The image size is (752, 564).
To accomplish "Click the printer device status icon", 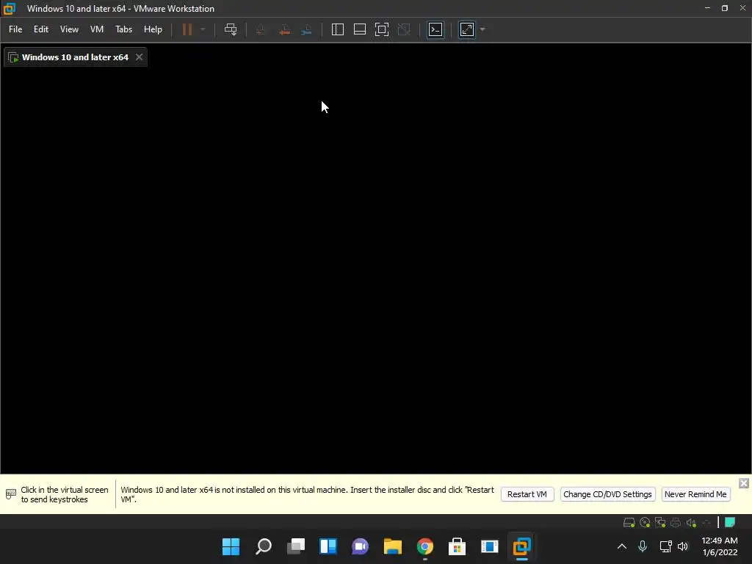I will point(676,522).
